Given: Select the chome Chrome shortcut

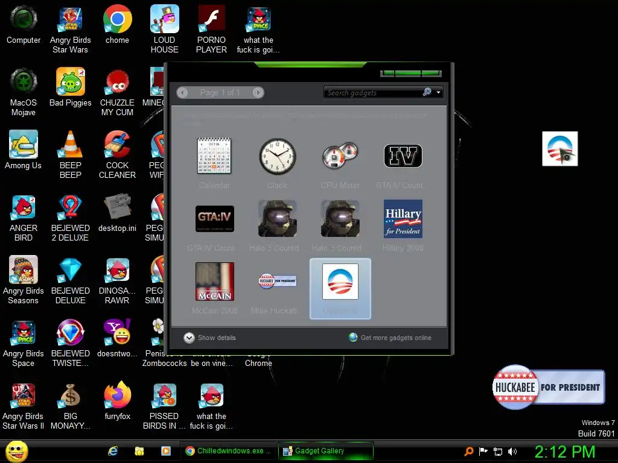Looking at the screenshot, I should click(x=118, y=25).
